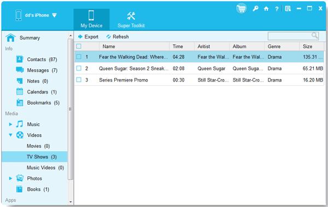Check the Series Premiere Promo checkbox
Viewport: 328px width, 207px height.
[79, 80]
